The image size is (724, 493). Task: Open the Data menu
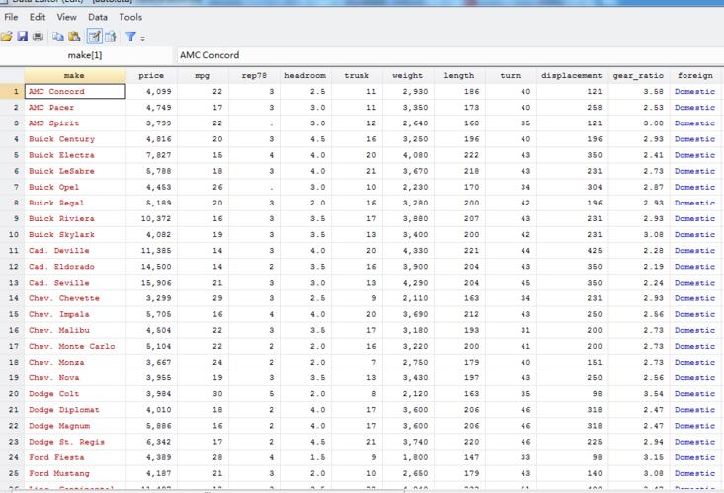pyautogui.click(x=98, y=17)
